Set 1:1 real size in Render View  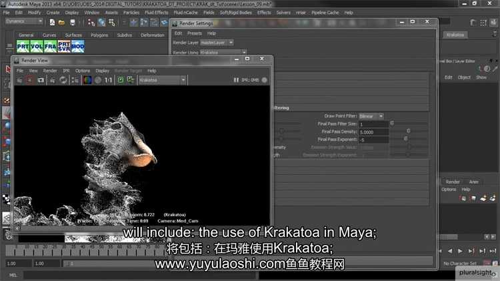point(109,80)
